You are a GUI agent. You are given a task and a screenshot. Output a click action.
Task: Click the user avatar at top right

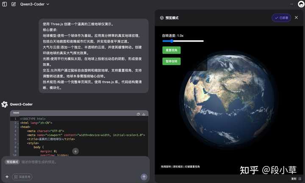301,4
